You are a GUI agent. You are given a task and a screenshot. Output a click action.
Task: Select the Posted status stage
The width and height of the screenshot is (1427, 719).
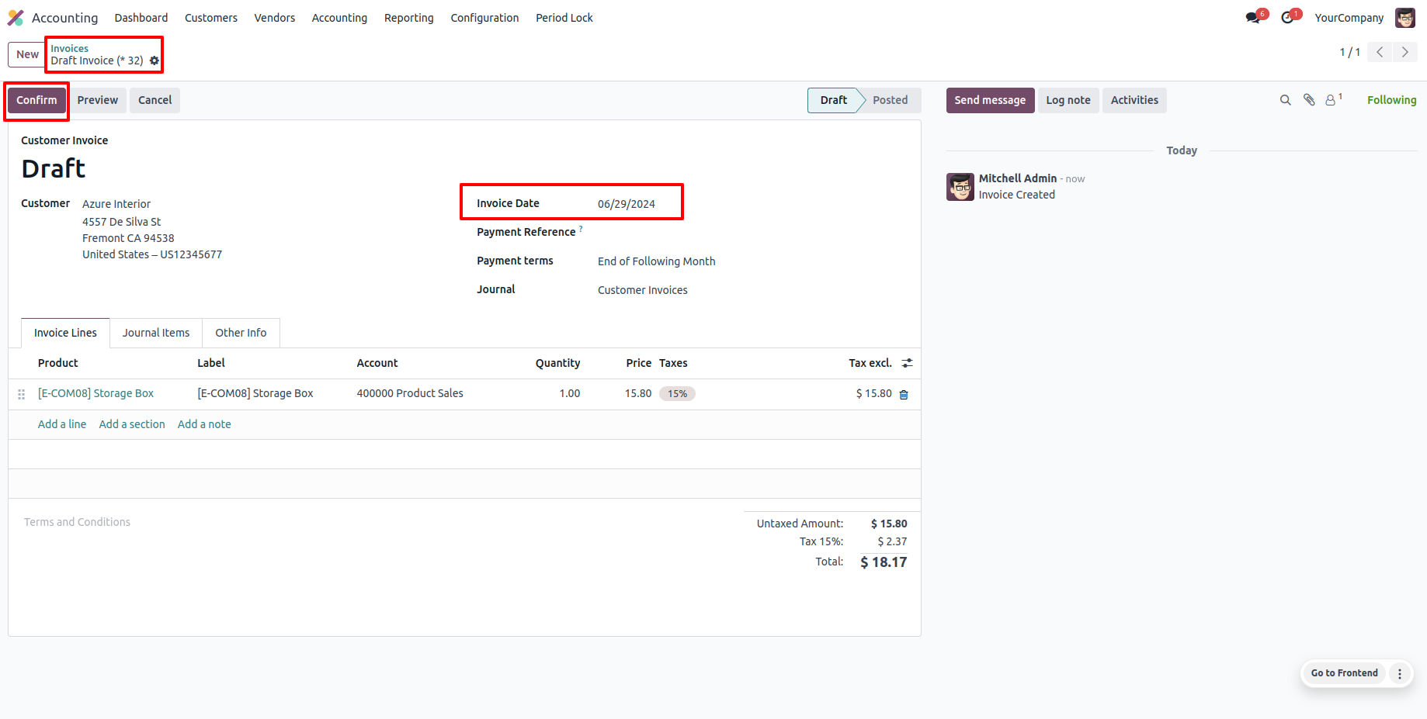coord(891,100)
